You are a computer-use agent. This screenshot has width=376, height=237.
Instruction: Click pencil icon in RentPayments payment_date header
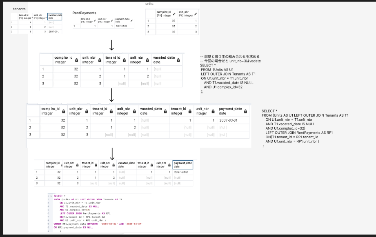click(x=131, y=21)
